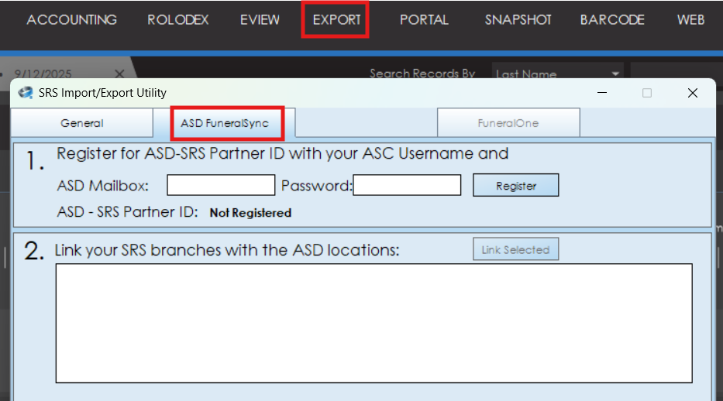Click the Link Selected button

[x=515, y=249]
